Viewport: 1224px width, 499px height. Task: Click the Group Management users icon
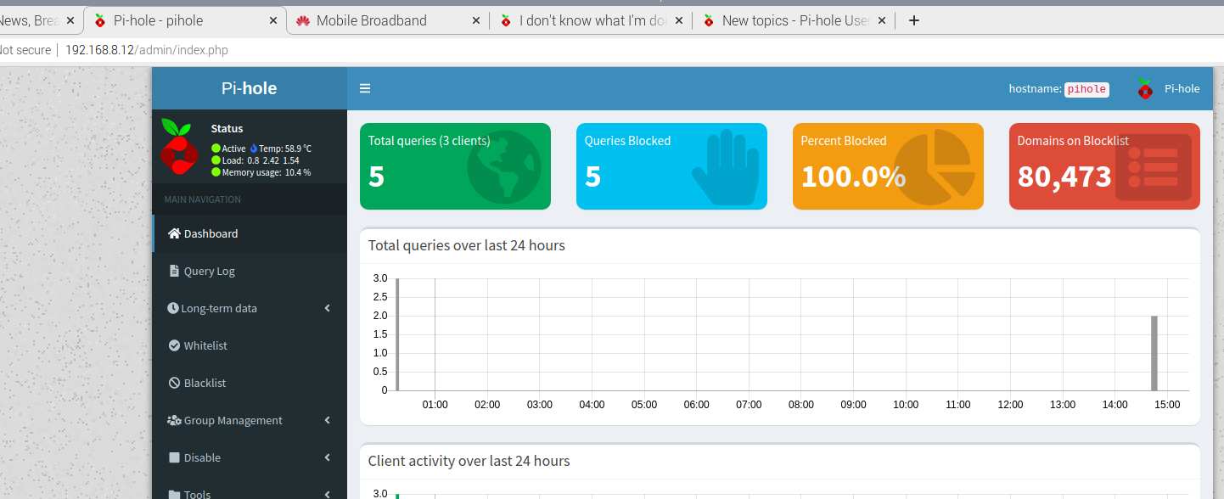pos(174,420)
